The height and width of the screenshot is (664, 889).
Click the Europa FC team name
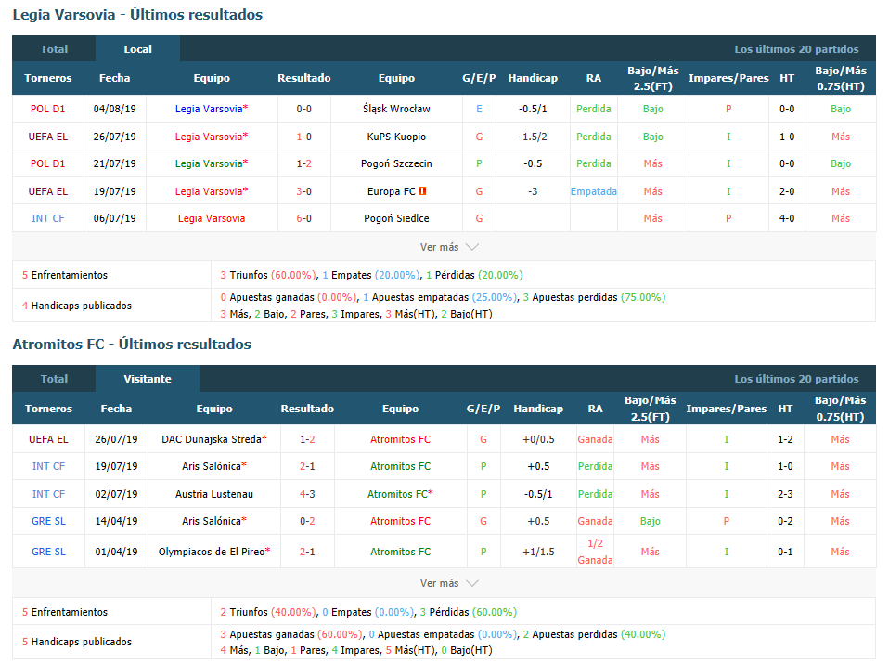click(390, 191)
